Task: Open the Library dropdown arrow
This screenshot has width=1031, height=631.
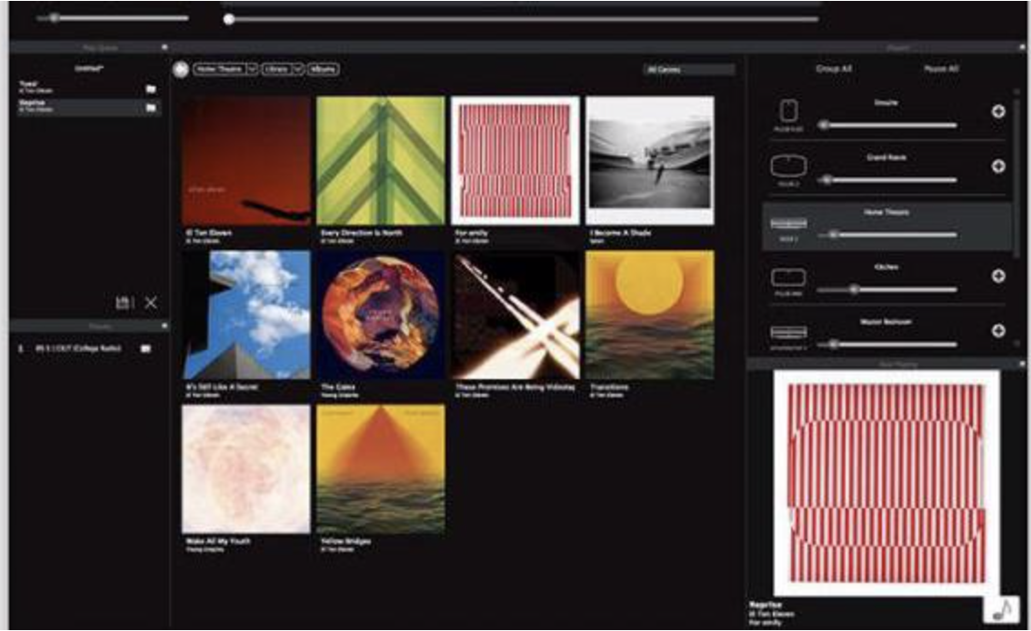Action: [x=295, y=69]
